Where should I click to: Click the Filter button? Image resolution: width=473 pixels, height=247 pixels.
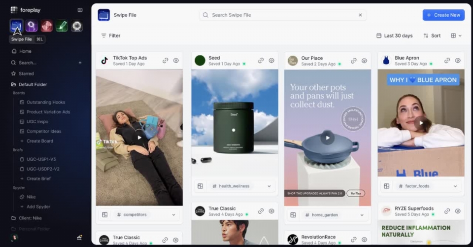tap(110, 35)
